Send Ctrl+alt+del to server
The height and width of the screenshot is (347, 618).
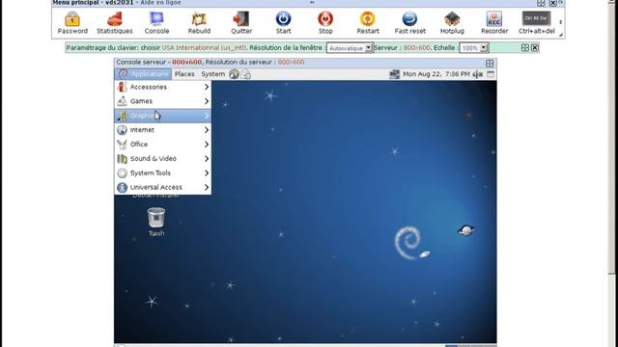[x=537, y=22]
